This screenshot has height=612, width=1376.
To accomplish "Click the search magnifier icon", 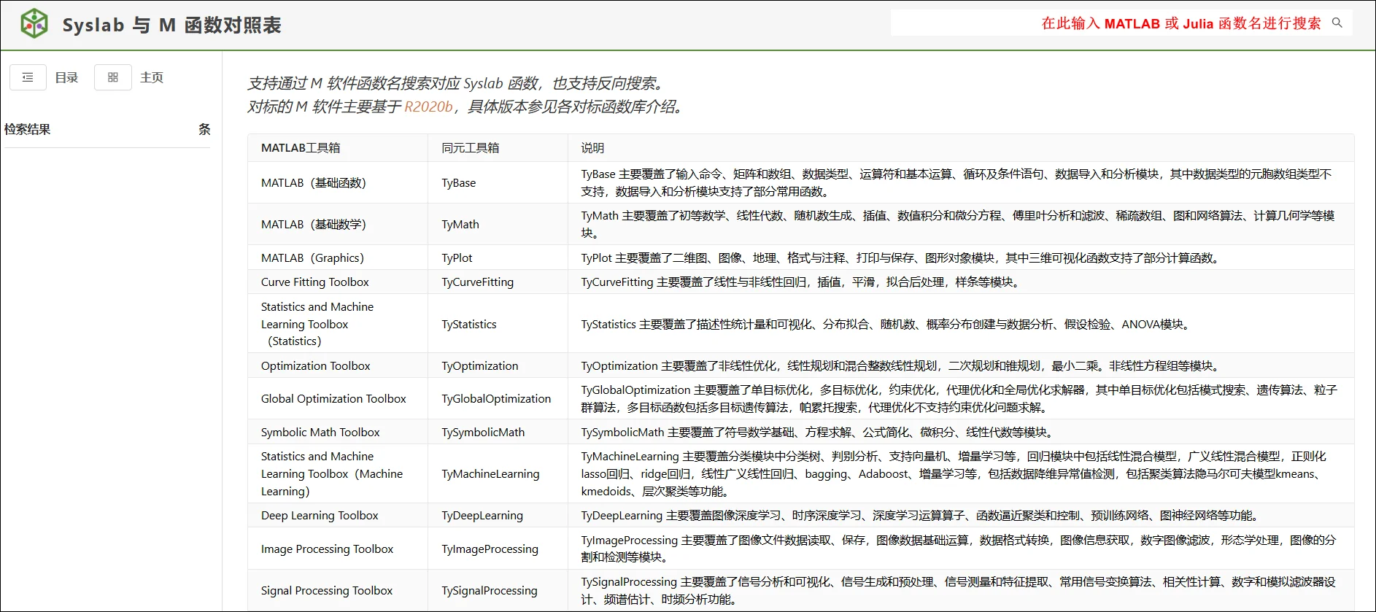I will click(x=1337, y=23).
